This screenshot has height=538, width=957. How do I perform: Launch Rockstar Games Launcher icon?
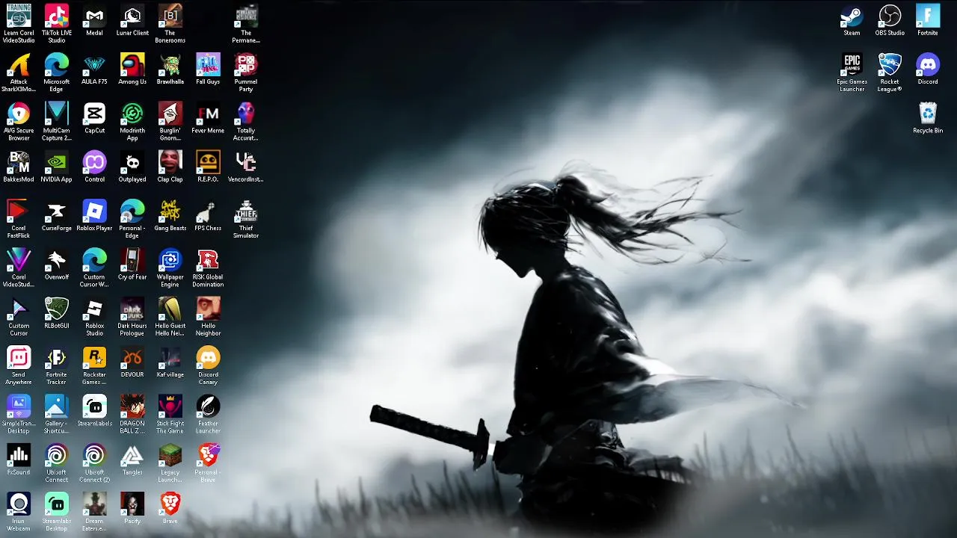tap(94, 365)
